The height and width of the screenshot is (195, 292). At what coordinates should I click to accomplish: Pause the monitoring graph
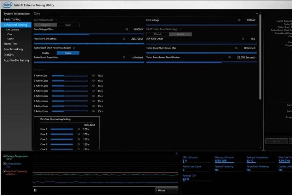tap(35, 190)
